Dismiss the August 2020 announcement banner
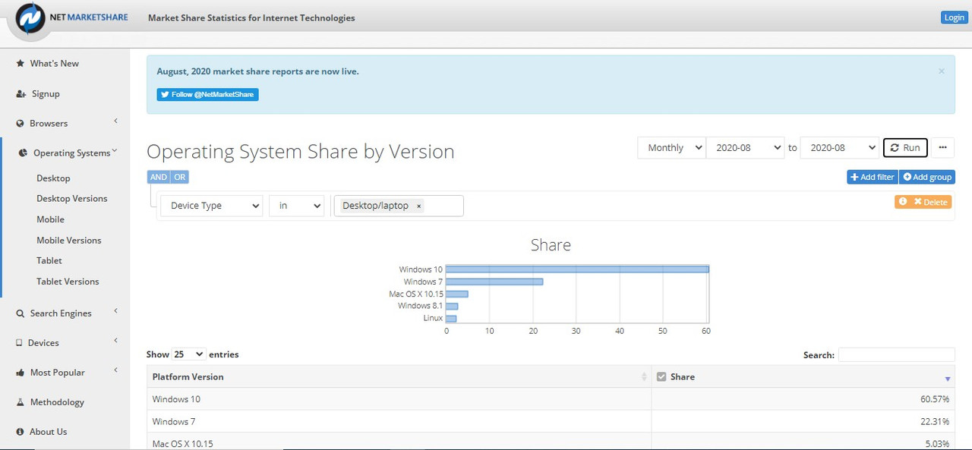The height and width of the screenshot is (450, 972). click(x=942, y=71)
